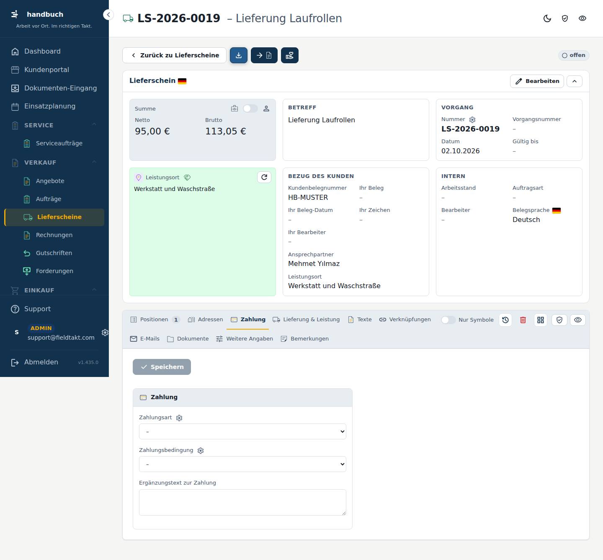
Task: Open Rechnungen in the sidebar
Action: [x=54, y=235]
